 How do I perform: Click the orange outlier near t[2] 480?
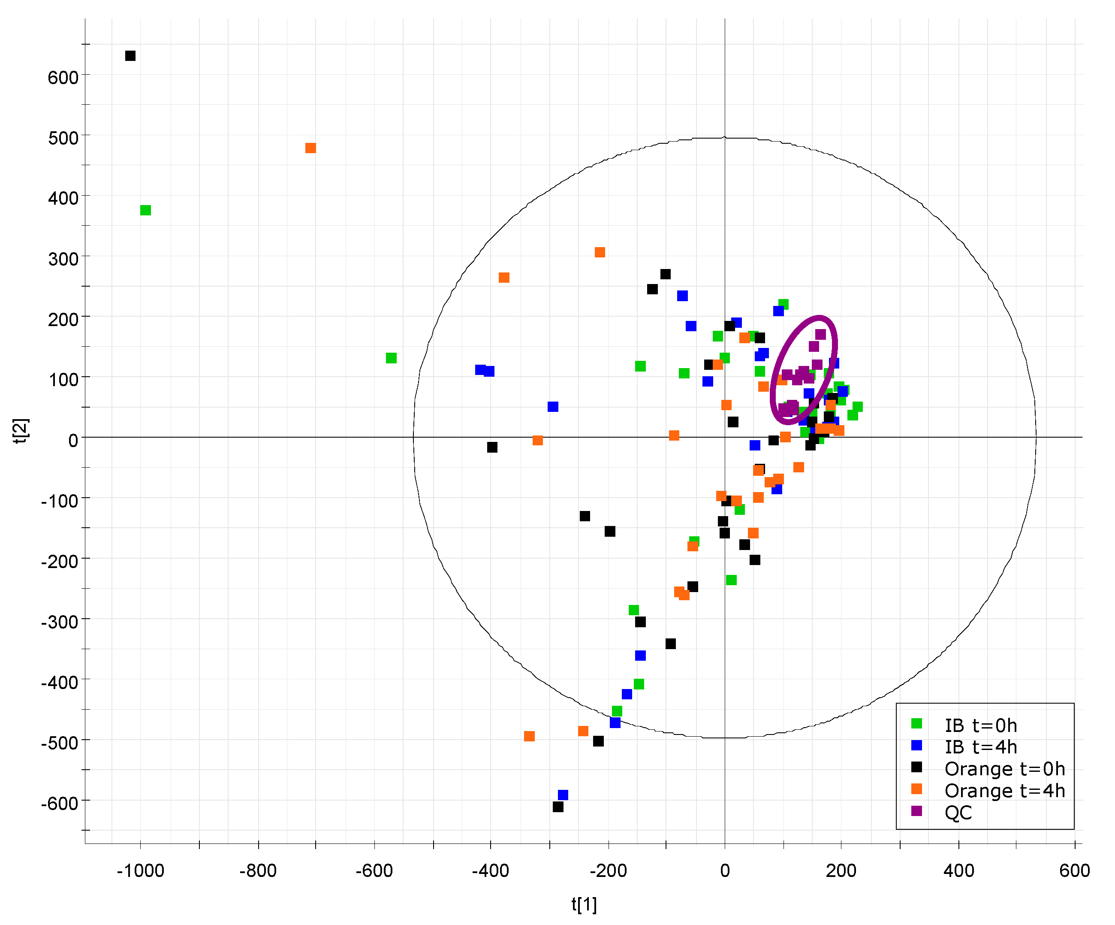click(310, 148)
